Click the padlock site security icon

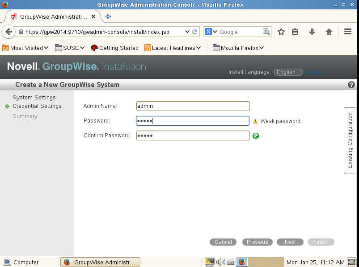coord(21,32)
